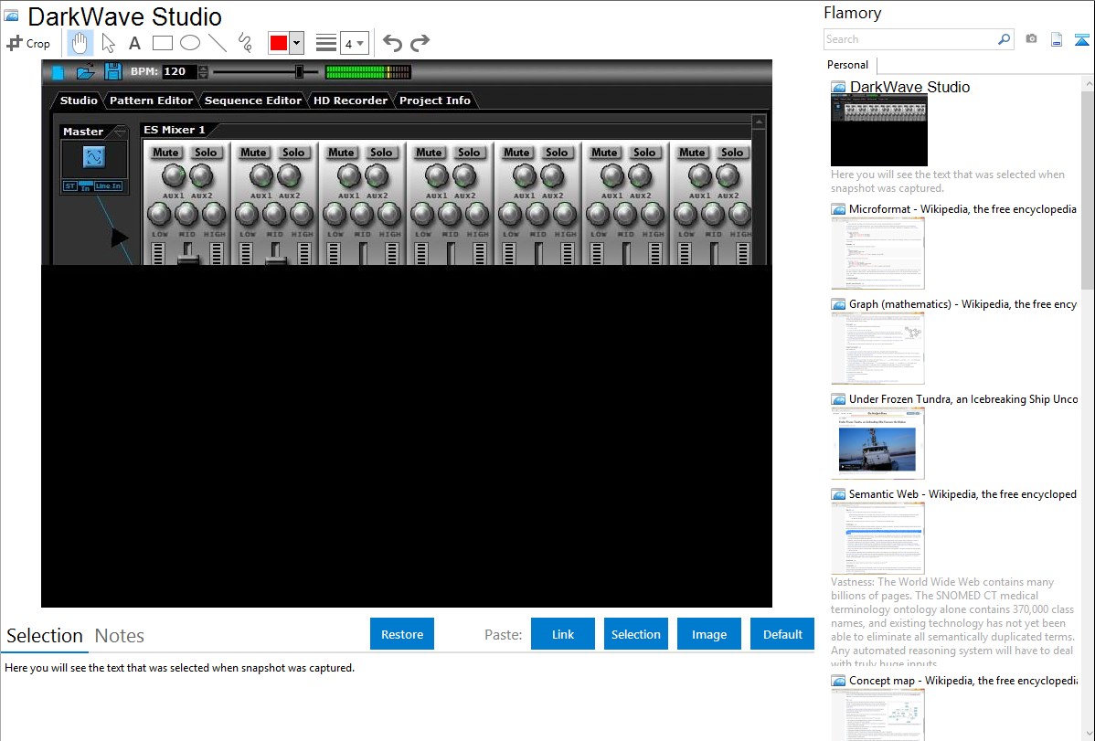Switch to the Studio tab
This screenshot has width=1095, height=741.
pyautogui.click(x=79, y=101)
